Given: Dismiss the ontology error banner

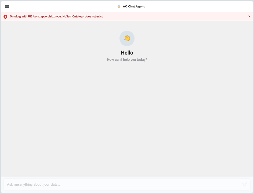Looking at the screenshot, I should tap(249, 16).
